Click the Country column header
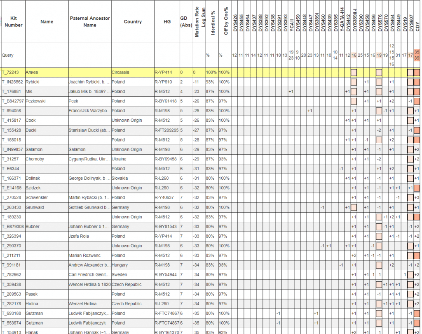This screenshot has width=422, height=334. pyautogui.click(x=133, y=22)
